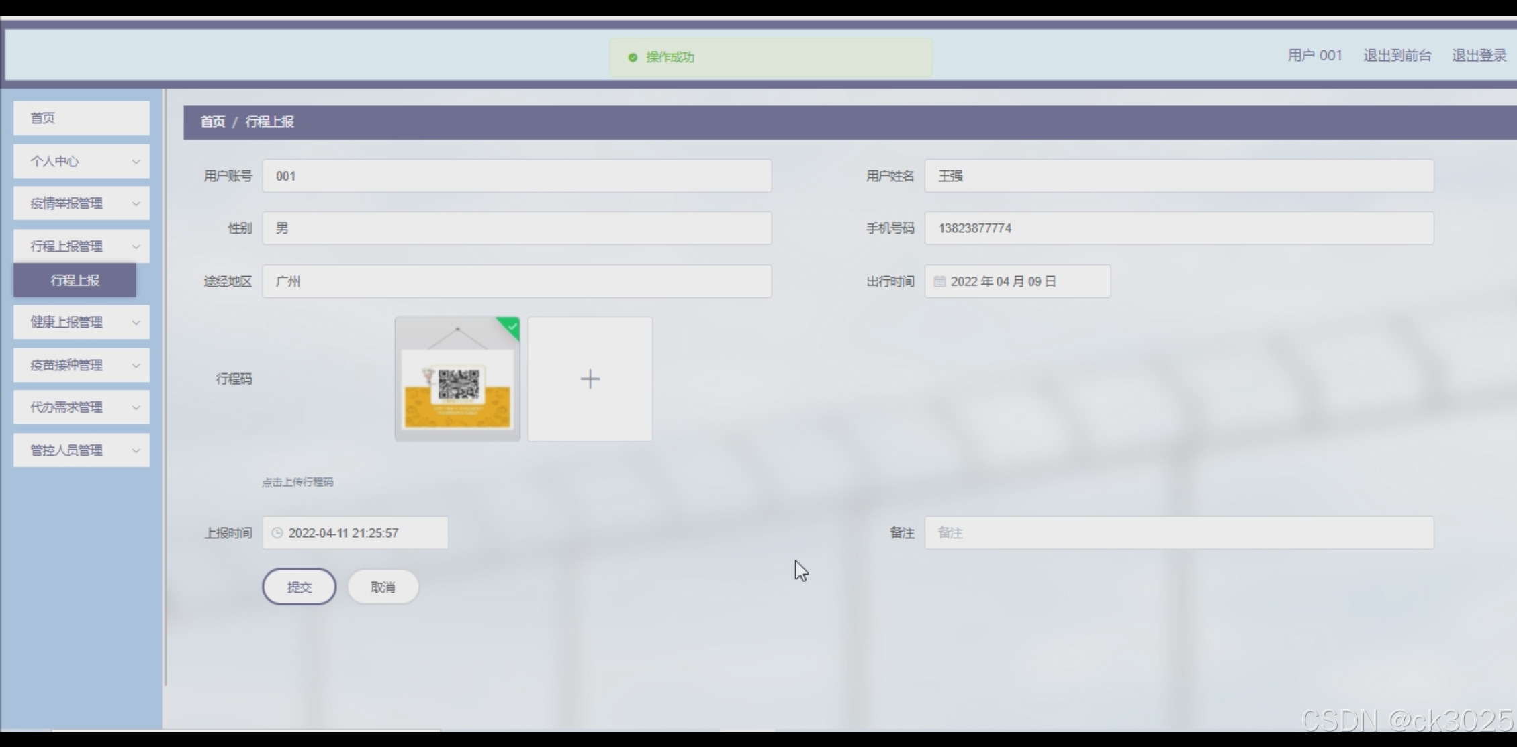Select the 行程上报 submenu item
Image resolution: width=1517 pixels, height=747 pixels.
[75, 281]
